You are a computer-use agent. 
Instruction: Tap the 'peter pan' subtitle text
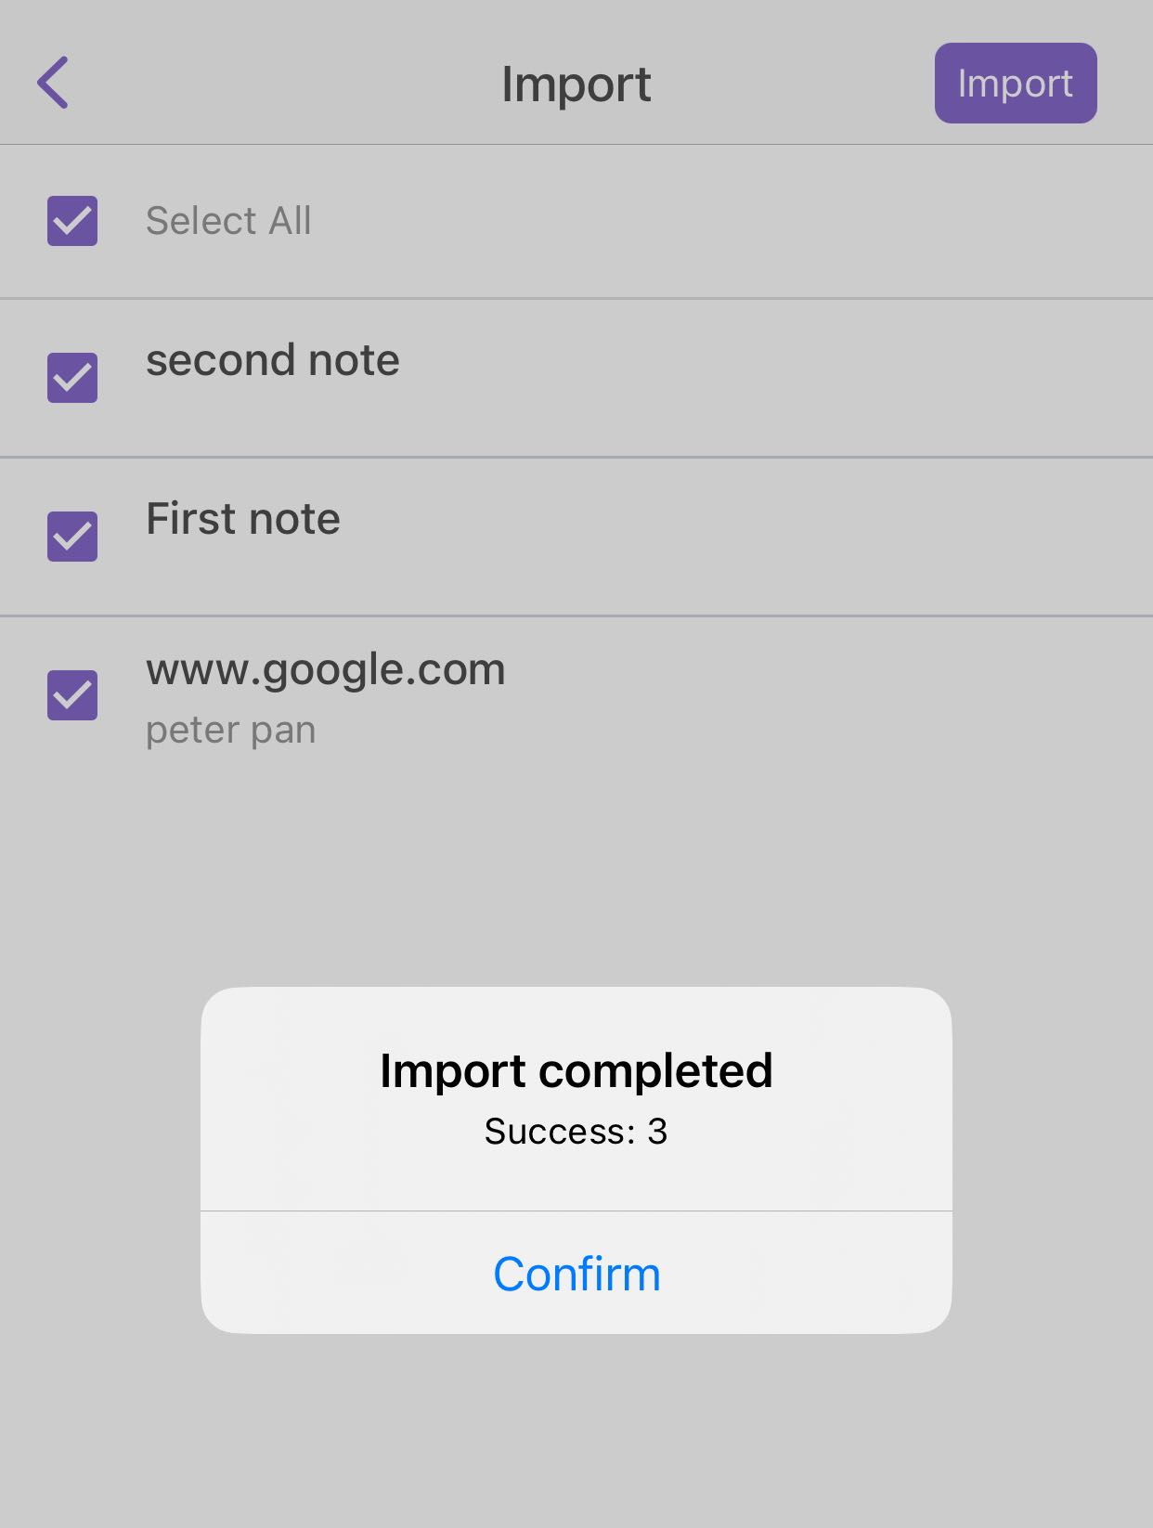[230, 731]
